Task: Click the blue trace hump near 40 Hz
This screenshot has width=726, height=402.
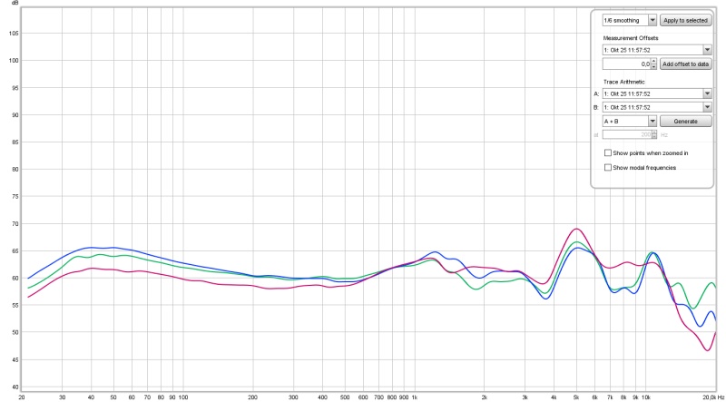Action: click(93, 247)
